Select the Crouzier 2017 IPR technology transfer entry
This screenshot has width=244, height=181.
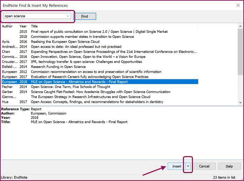click(x=86, y=62)
